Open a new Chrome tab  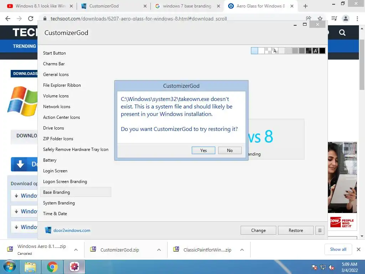pos(305,6)
